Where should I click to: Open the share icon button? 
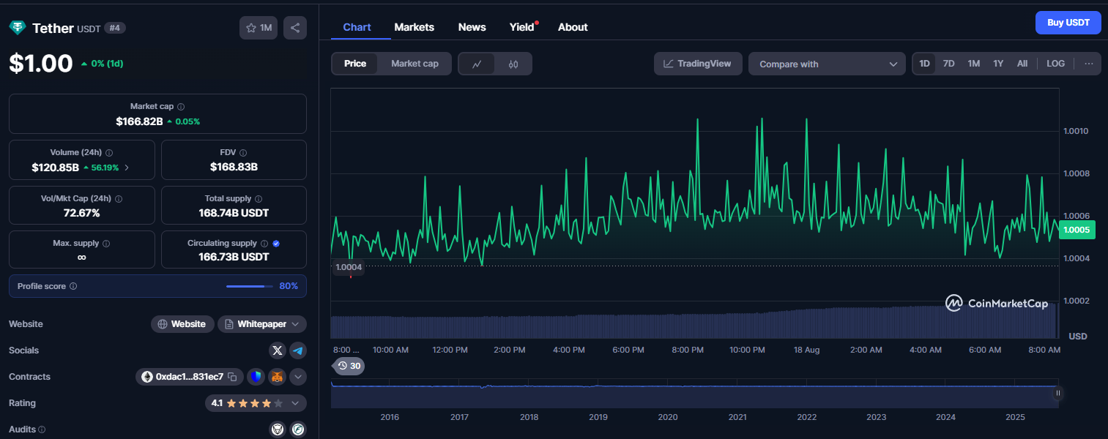[x=295, y=28]
